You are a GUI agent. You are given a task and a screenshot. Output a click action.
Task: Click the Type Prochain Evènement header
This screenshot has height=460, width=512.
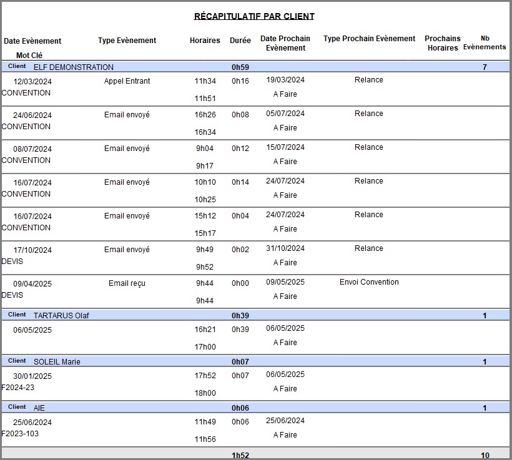[369, 39]
